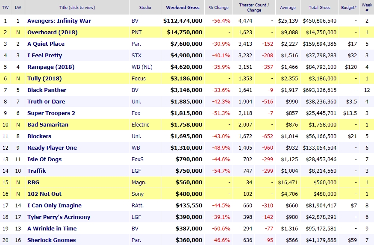Sort by the Title column header
Screen dimensions: 374x245
pyautogui.click(x=77, y=7)
